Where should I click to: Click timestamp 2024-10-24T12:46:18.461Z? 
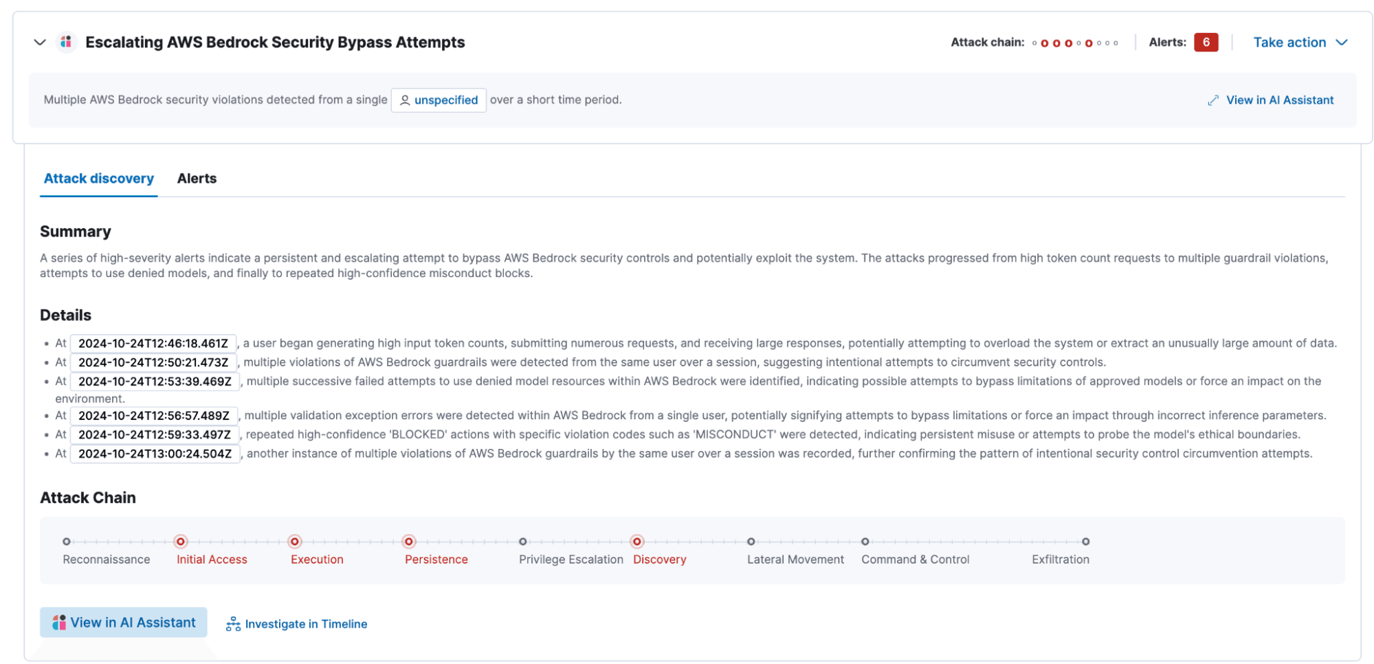point(153,343)
